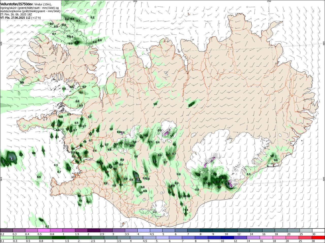
Task: Click the 5.2 precipitation value off the west coast
Action: [x=11, y=159]
